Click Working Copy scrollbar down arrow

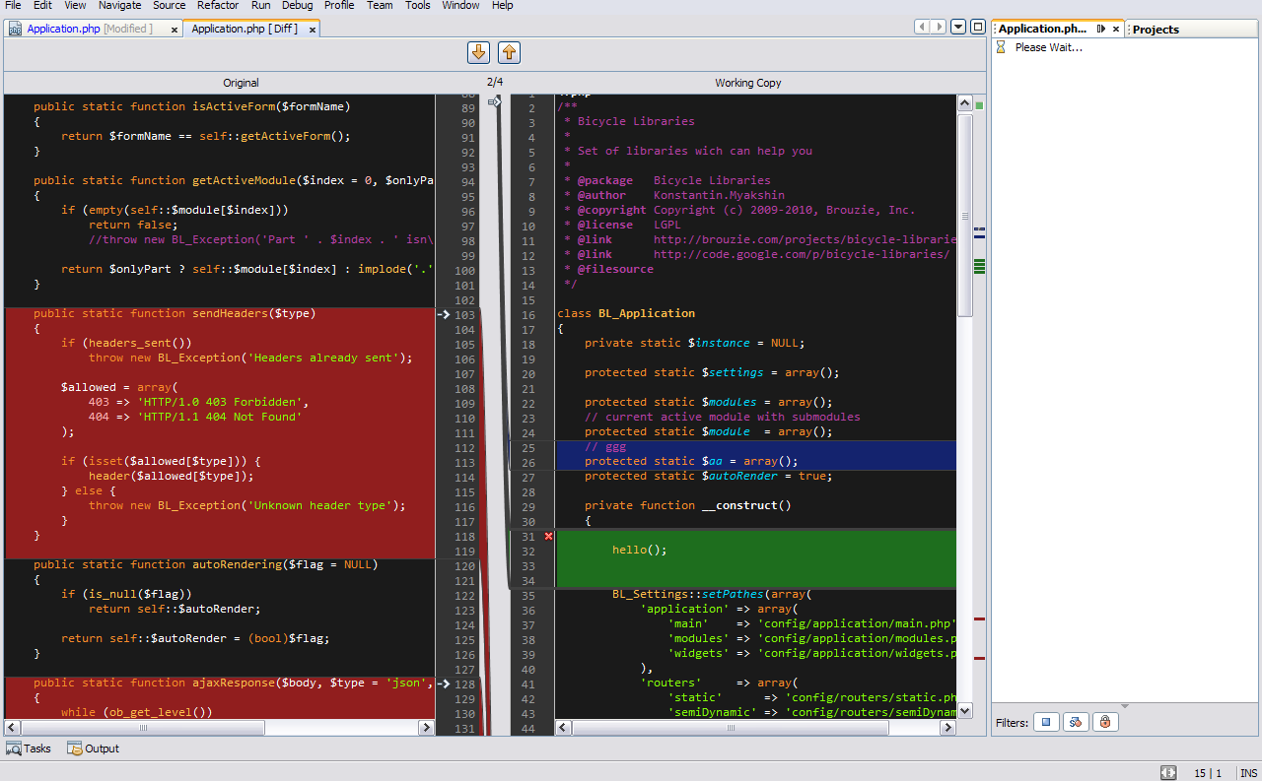(965, 711)
